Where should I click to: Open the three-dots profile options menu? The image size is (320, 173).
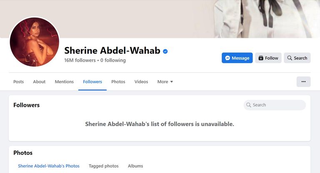point(303,82)
